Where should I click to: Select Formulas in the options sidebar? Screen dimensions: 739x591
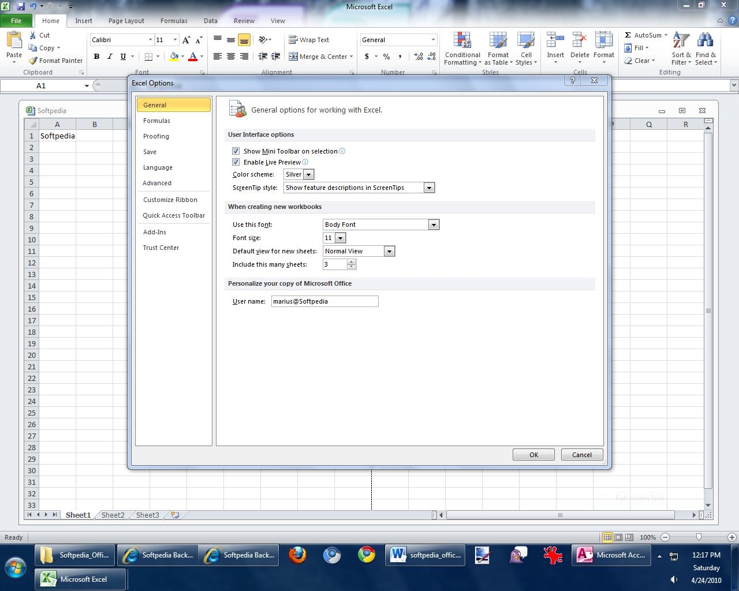click(156, 121)
